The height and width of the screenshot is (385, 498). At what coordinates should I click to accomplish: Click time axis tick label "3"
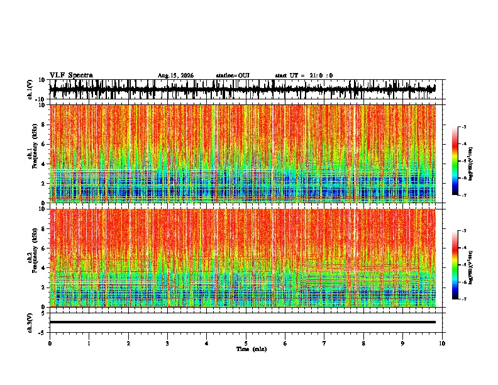coord(167,343)
